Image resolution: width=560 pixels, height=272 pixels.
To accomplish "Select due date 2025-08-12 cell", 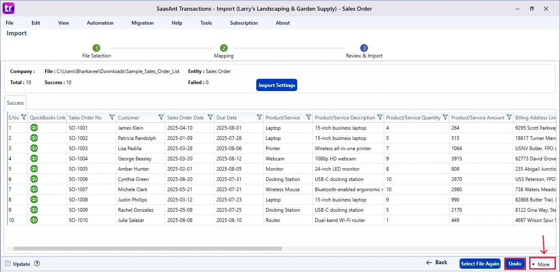I will click(239, 159).
